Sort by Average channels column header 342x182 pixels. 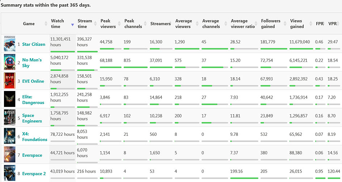(211, 23)
